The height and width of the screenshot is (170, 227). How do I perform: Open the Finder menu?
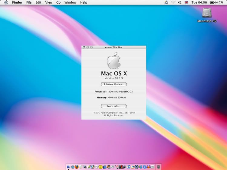coord(17,2)
